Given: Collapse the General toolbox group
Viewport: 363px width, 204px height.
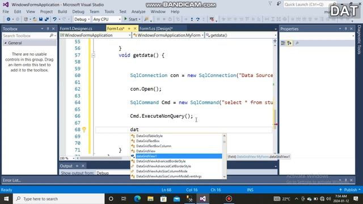Looking at the screenshot, I should (x=5, y=43).
